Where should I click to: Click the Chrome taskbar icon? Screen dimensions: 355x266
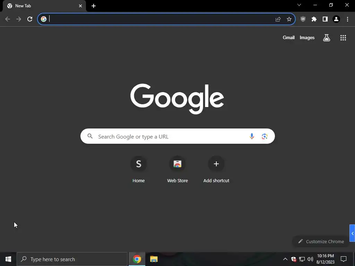coord(137,259)
